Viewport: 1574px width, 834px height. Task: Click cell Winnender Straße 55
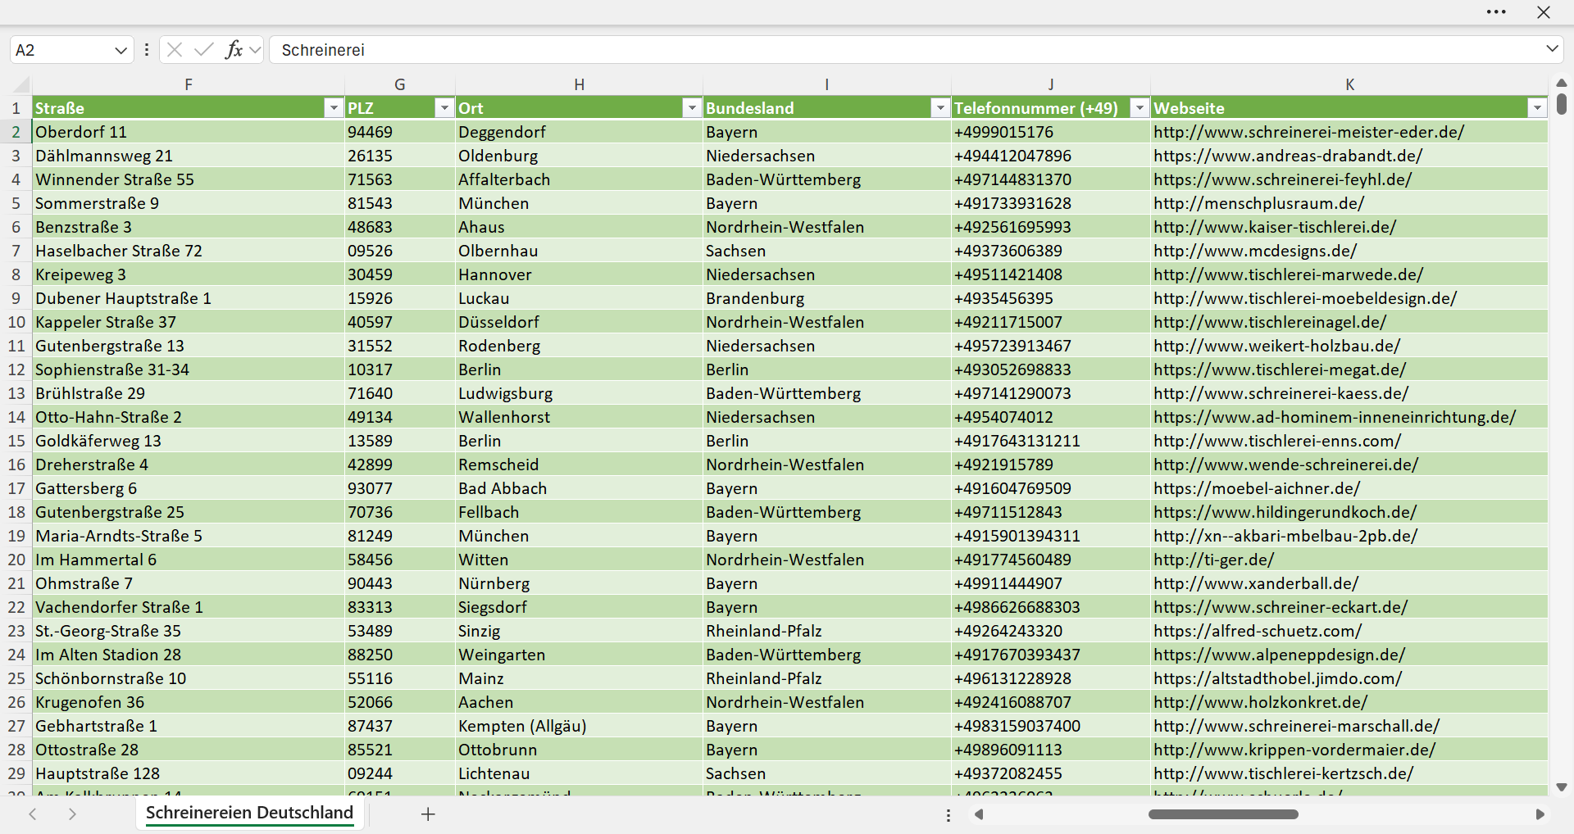(189, 179)
